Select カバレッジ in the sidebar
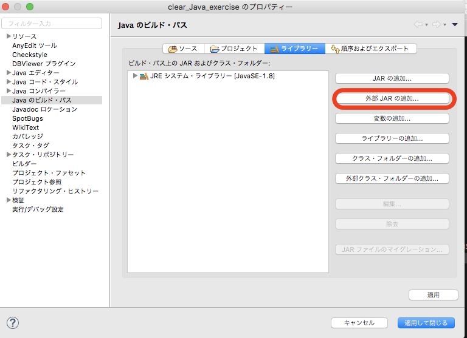Screen dimensions: 467x338 click(28, 137)
